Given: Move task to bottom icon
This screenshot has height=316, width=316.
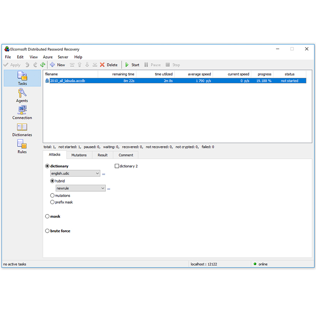Looking at the screenshot, I should click(95, 65).
